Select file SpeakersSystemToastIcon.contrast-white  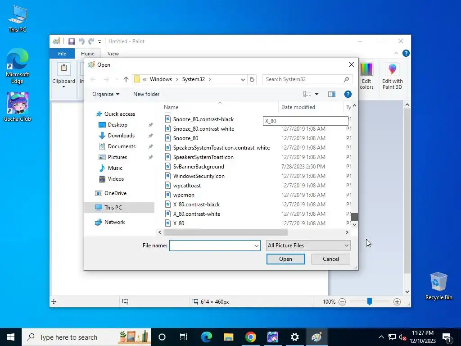click(x=221, y=148)
